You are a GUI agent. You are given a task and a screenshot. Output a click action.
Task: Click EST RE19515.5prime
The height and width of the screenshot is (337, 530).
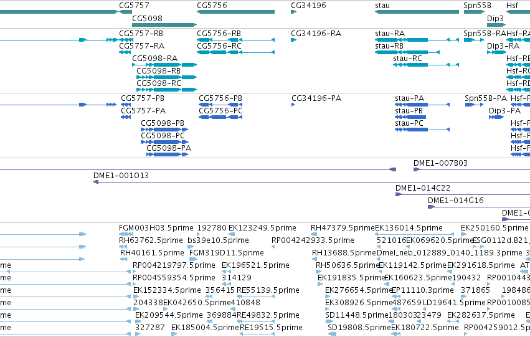click(x=271, y=328)
